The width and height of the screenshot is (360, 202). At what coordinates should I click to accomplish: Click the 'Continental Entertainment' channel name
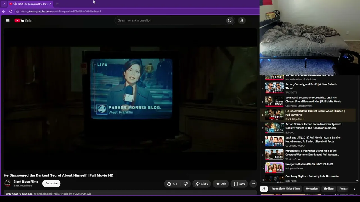[299, 106]
